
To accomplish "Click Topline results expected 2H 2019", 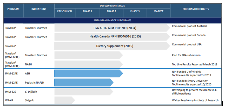I will click(191, 75).
